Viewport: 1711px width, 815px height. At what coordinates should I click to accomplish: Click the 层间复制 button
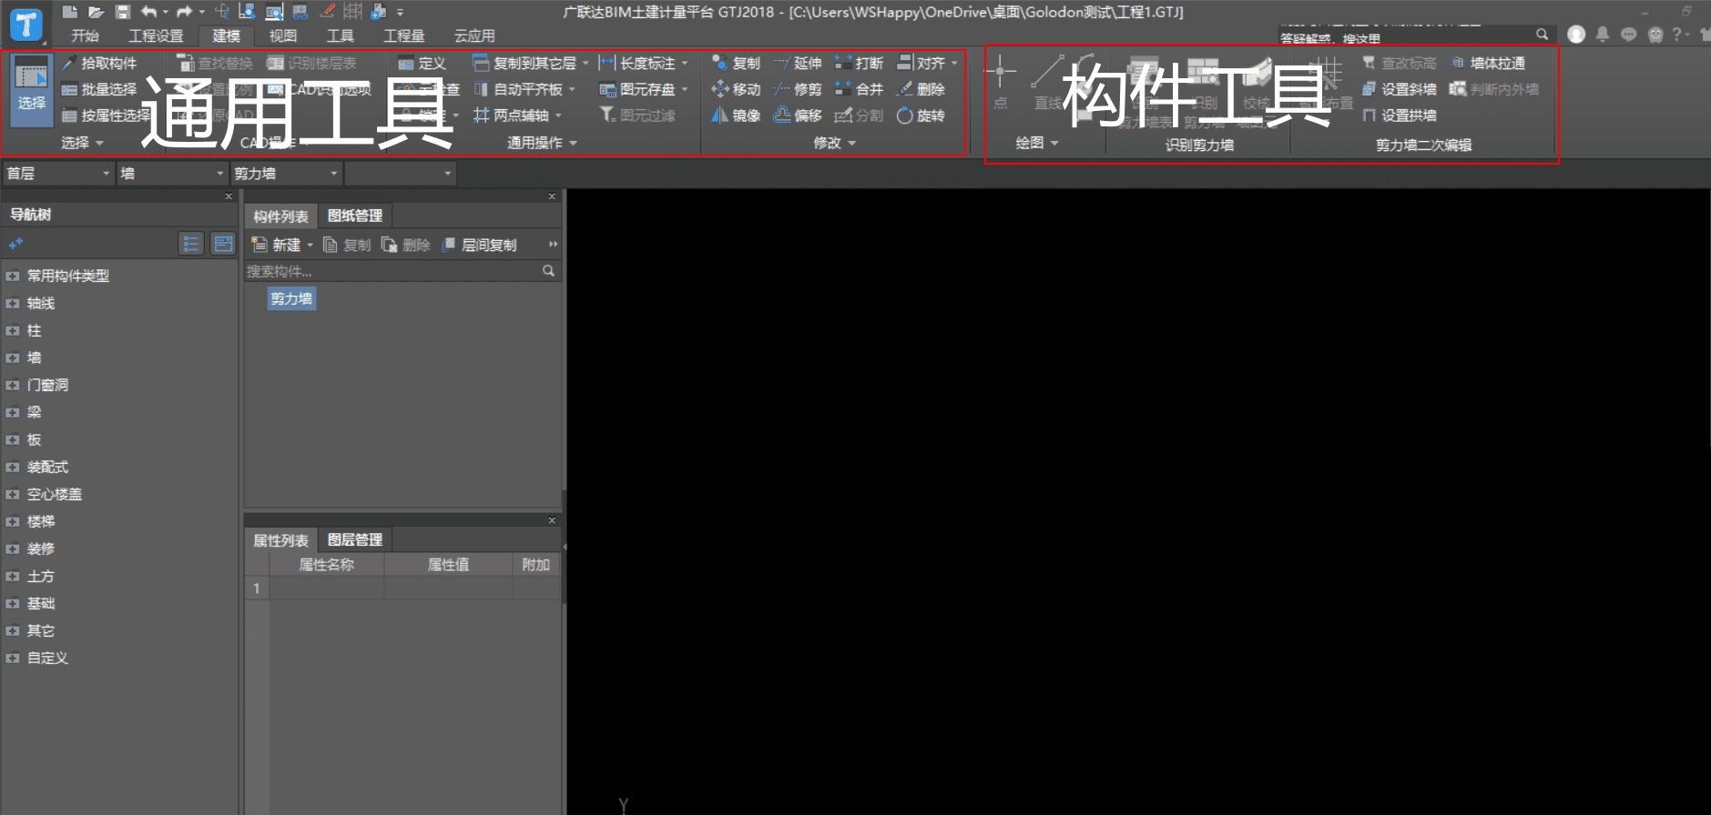tap(479, 245)
